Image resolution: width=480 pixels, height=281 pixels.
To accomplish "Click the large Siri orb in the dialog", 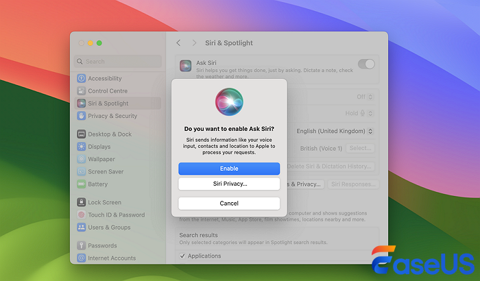I will [x=229, y=102].
